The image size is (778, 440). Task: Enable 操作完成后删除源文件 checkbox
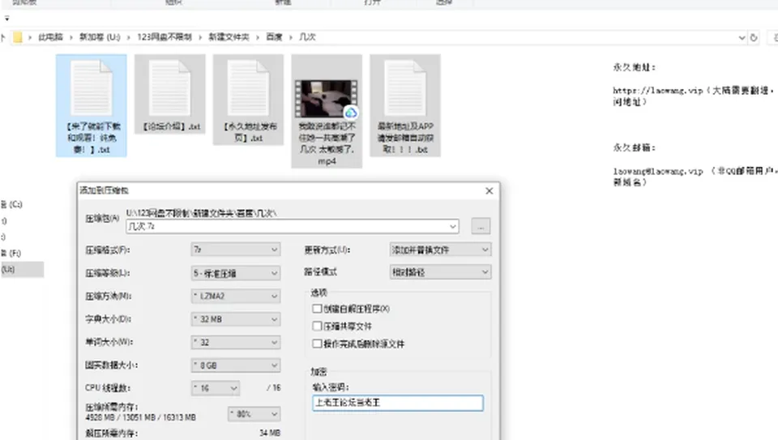pos(317,344)
